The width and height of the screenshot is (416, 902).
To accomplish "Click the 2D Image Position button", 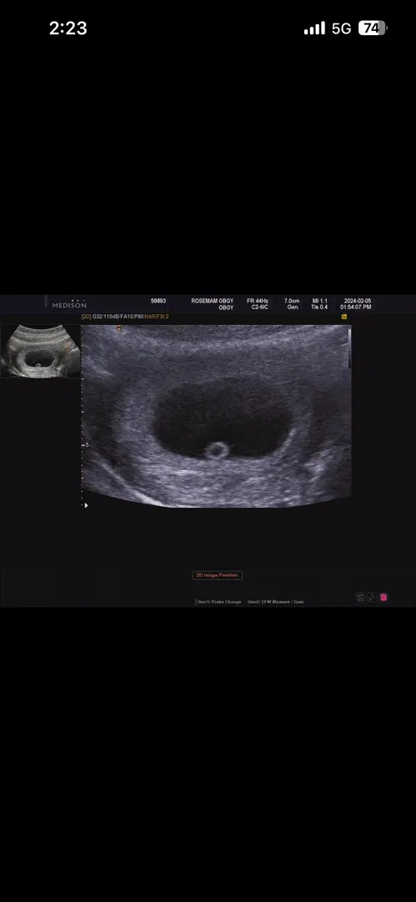I will (218, 575).
